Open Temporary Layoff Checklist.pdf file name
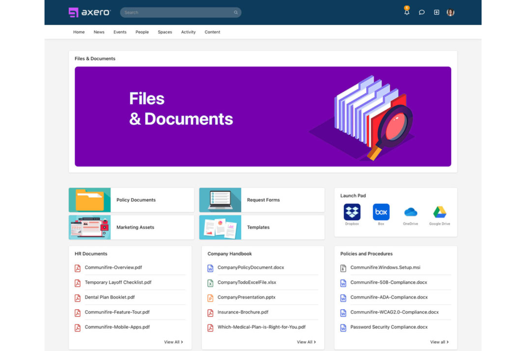Image resolution: width=526 pixels, height=351 pixels. click(x=118, y=282)
